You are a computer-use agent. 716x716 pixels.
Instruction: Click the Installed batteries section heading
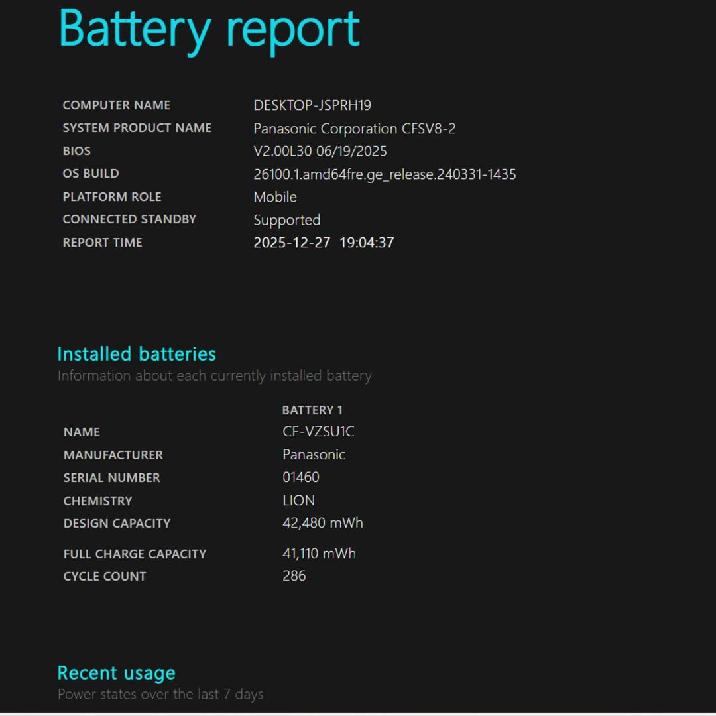[x=137, y=354]
